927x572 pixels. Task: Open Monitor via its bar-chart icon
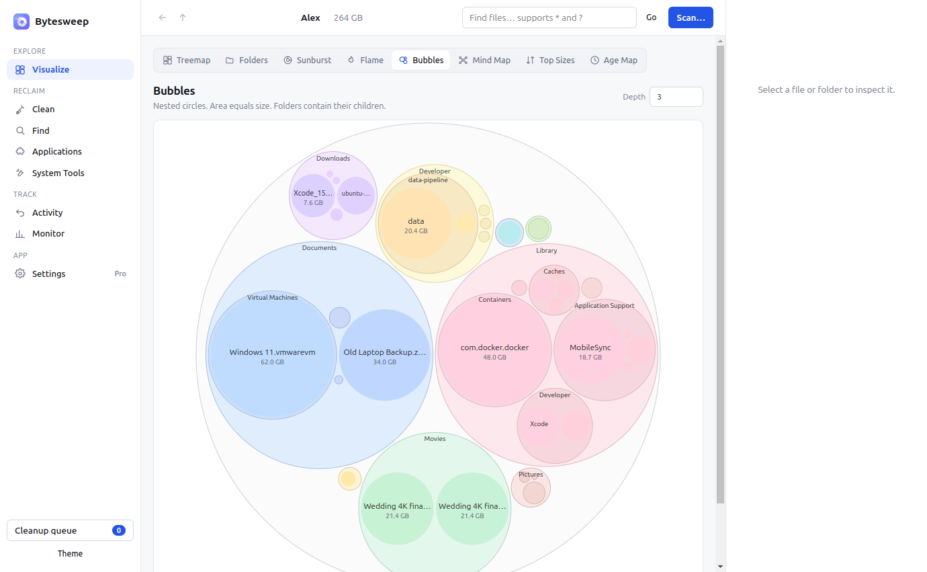tap(20, 233)
